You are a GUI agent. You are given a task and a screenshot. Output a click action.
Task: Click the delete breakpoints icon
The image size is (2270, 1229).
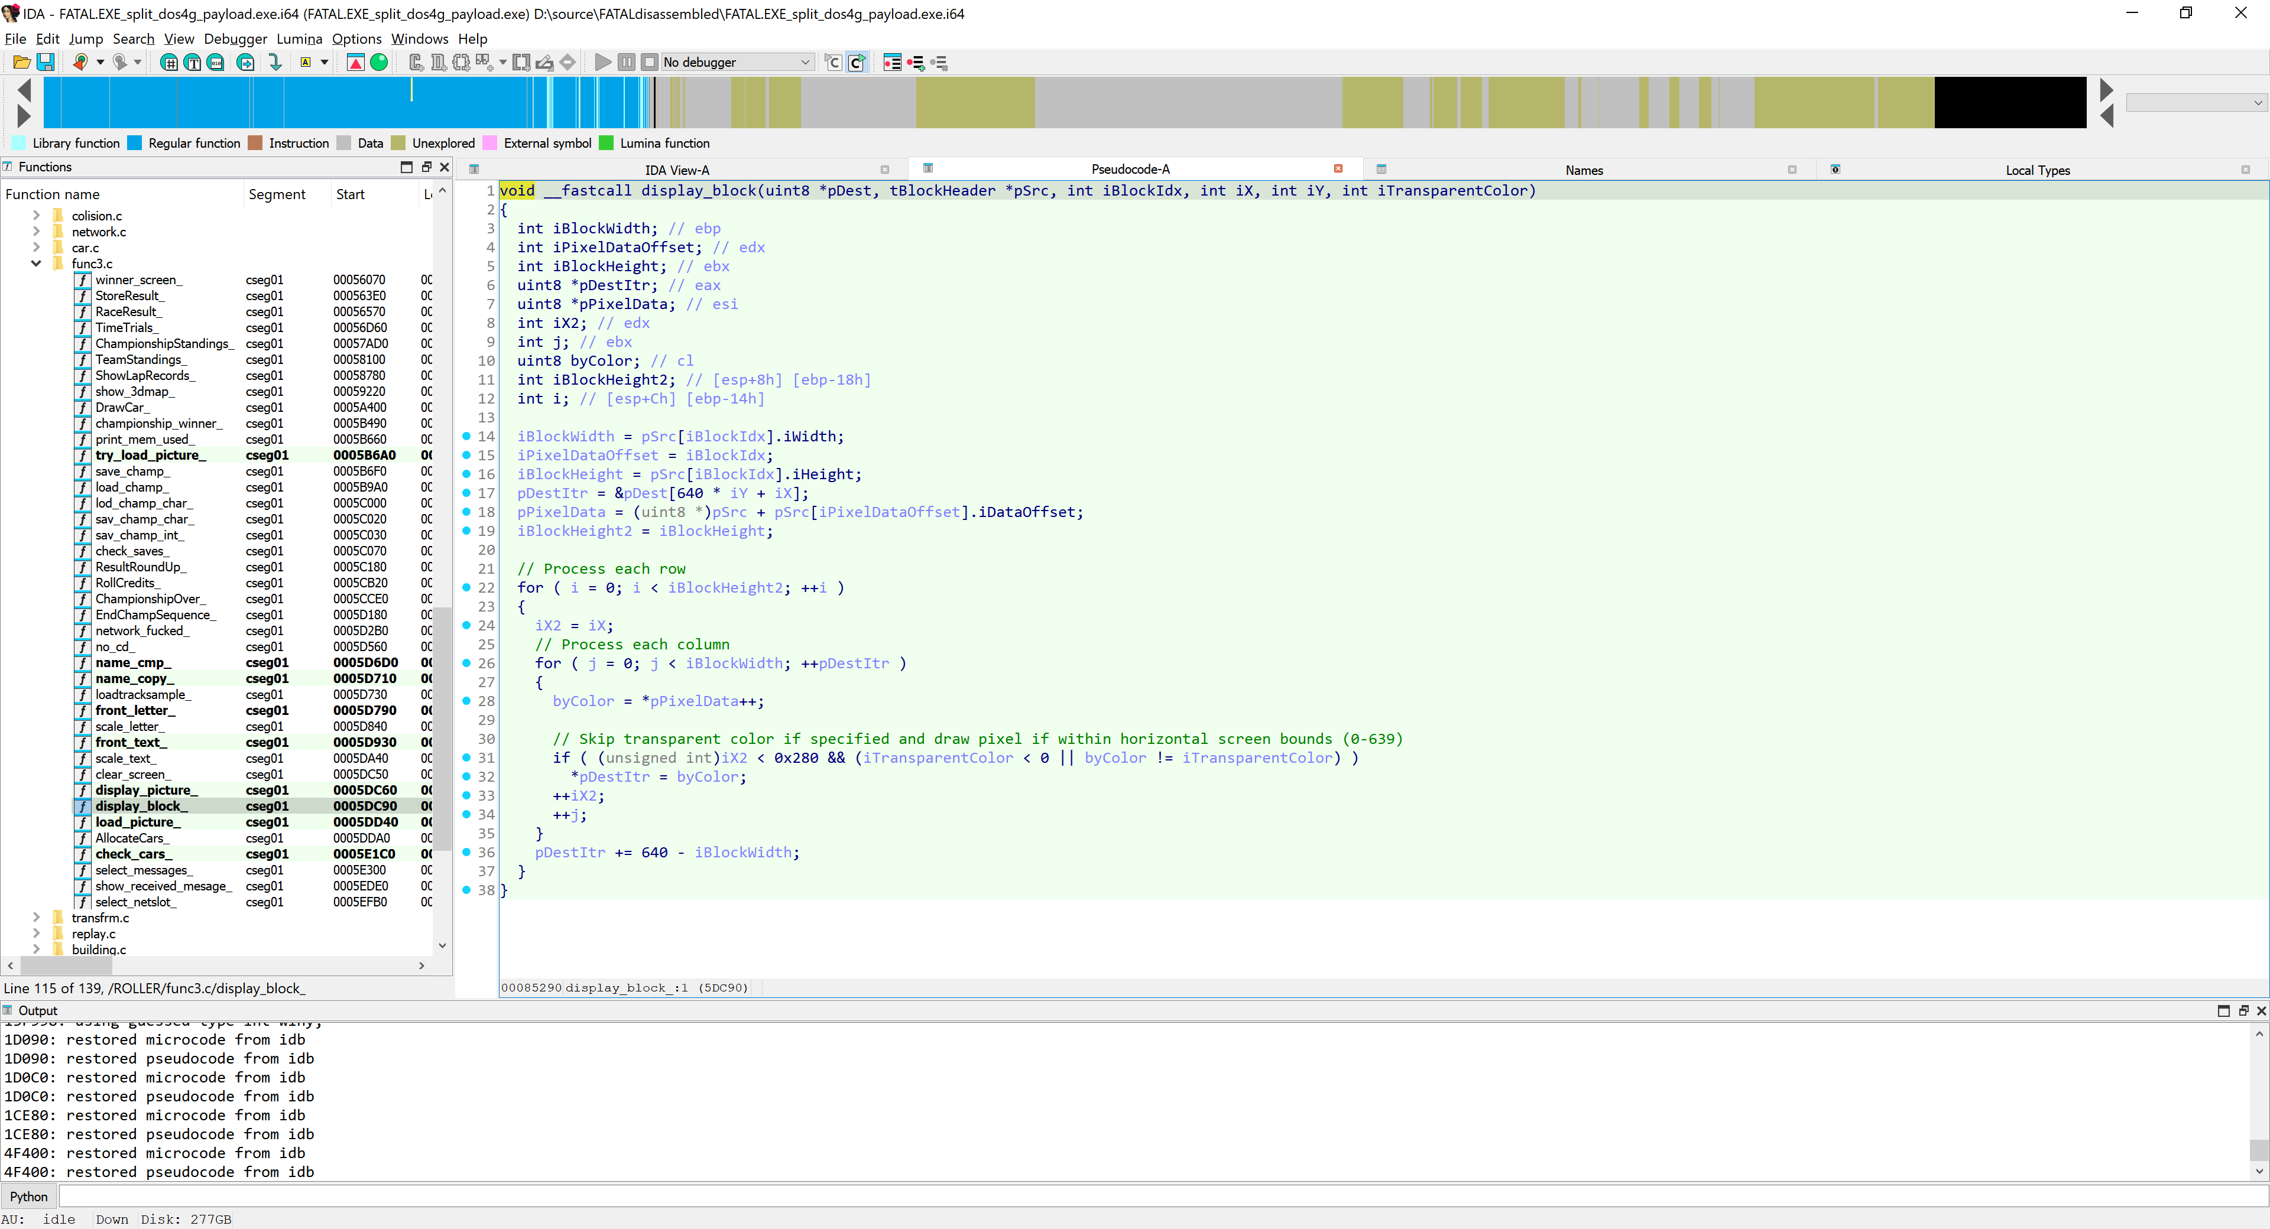tap(939, 61)
